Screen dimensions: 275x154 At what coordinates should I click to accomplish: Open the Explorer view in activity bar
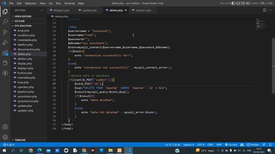[x=5, y=12]
